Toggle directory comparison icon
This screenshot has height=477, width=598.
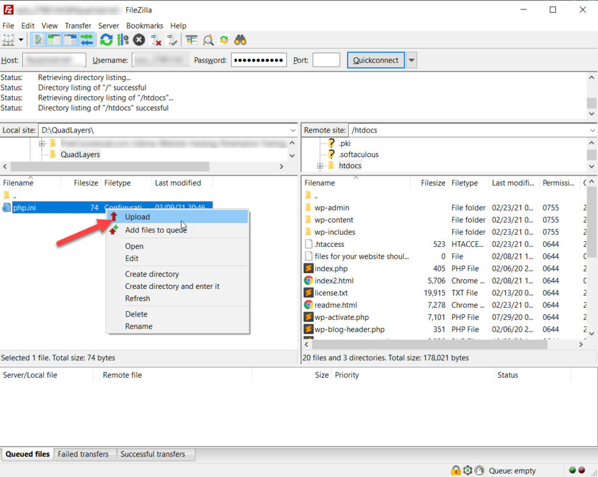[208, 40]
